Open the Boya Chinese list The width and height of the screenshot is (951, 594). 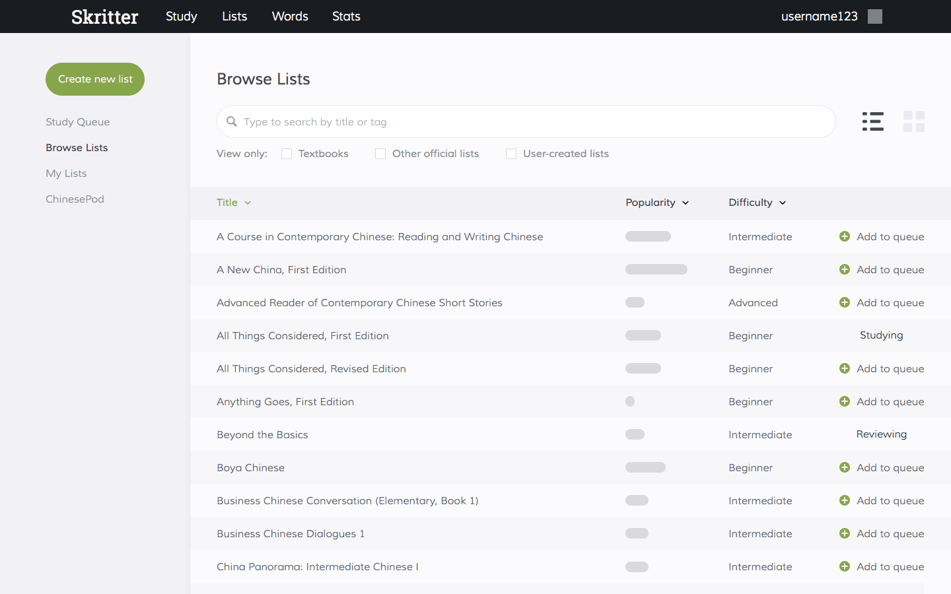pyautogui.click(x=250, y=467)
